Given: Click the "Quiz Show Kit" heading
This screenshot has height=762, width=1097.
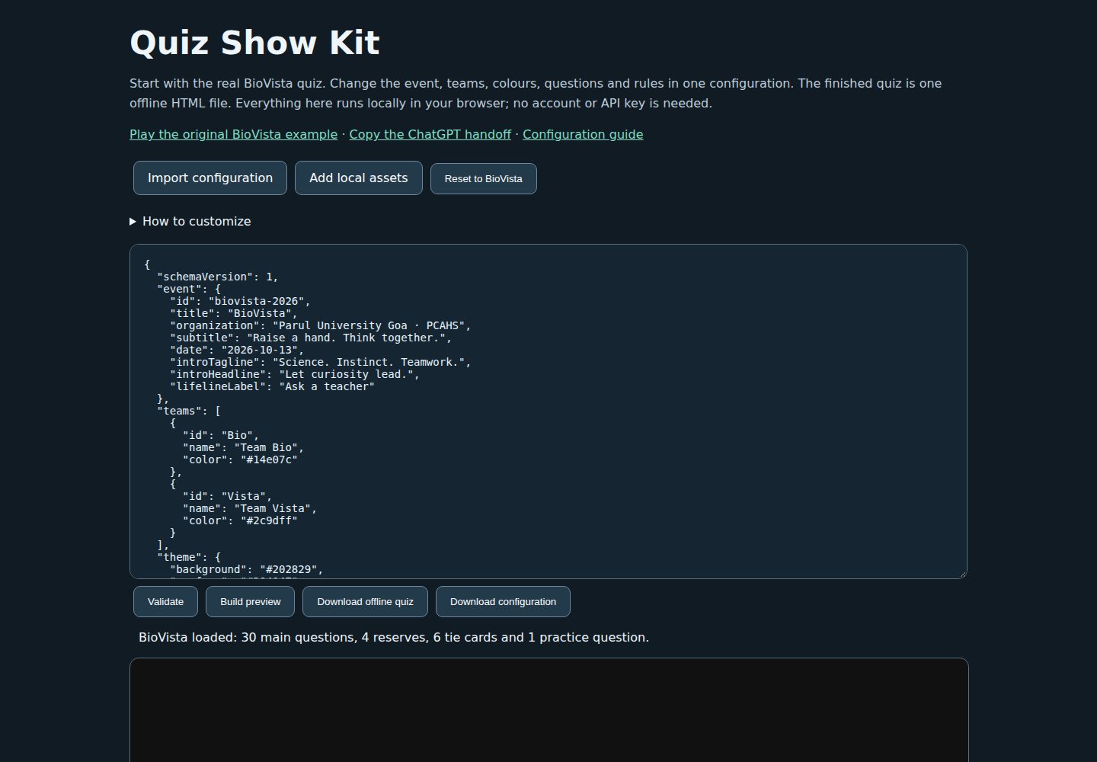Looking at the screenshot, I should tap(254, 43).
